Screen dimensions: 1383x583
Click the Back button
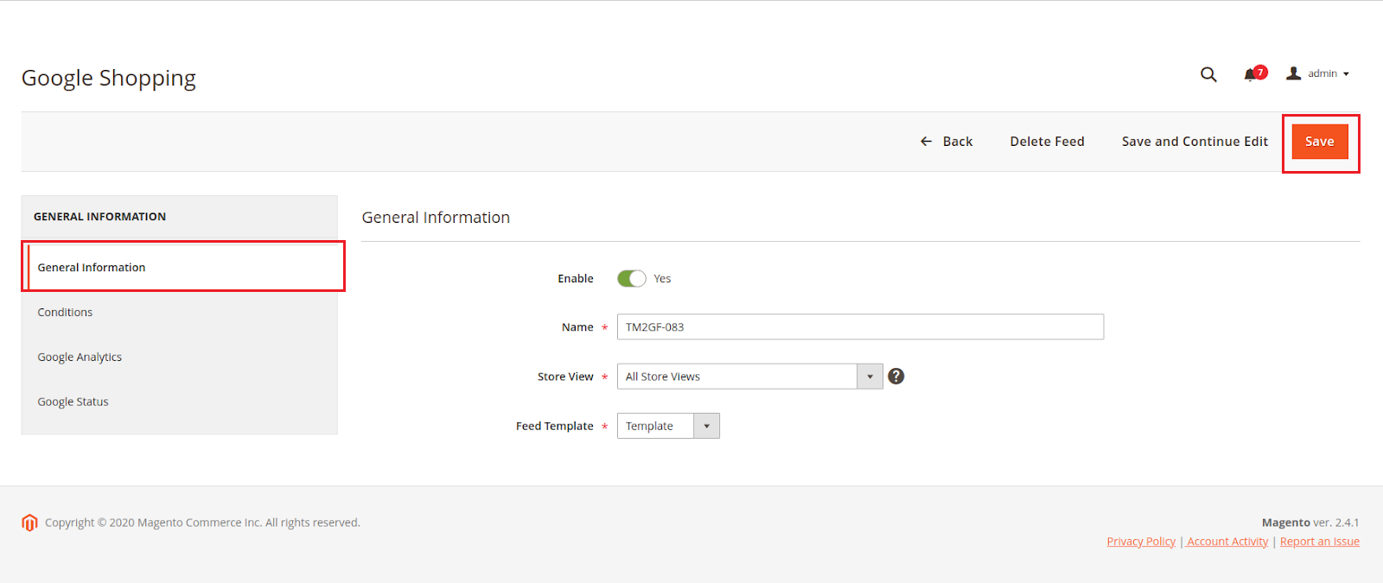pyautogui.click(x=946, y=142)
